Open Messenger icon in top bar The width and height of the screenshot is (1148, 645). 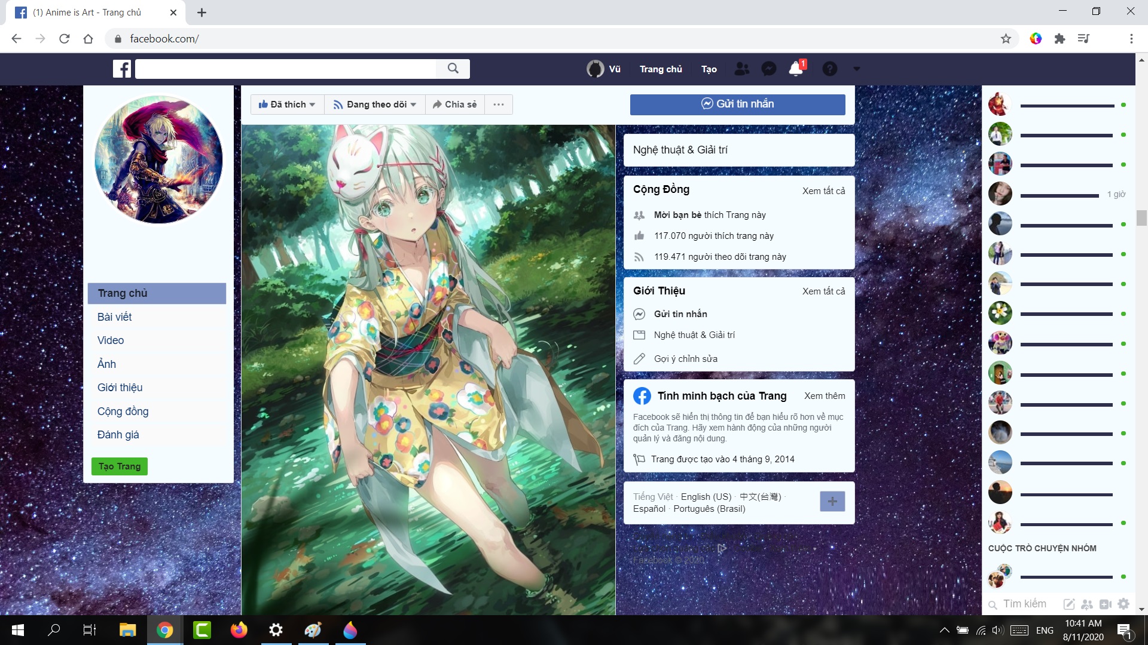769,69
